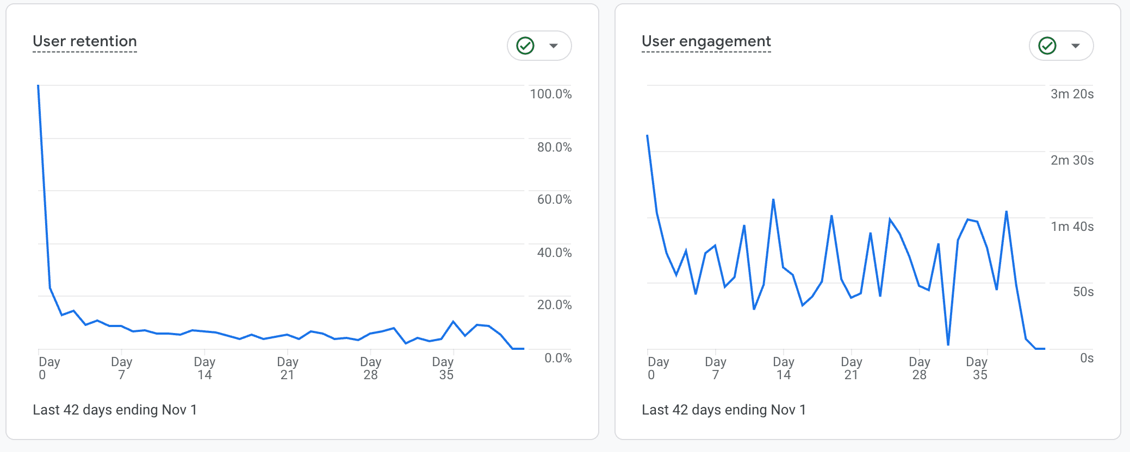Click the 50s label on engagement axis

(x=1083, y=292)
